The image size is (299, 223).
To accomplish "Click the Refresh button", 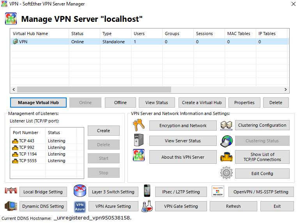I will pos(234,206).
